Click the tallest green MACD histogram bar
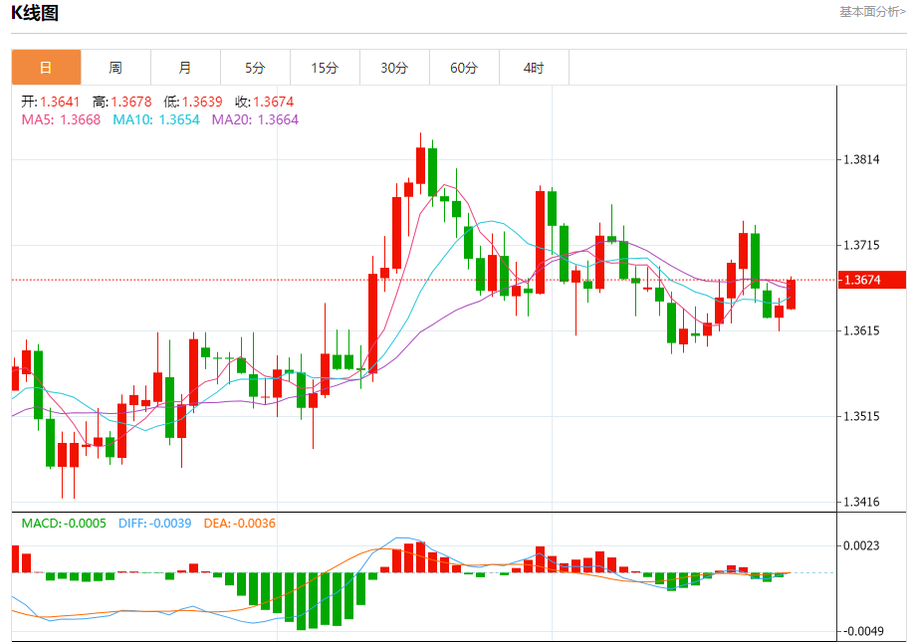The image size is (913, 642). coord(301,601)
